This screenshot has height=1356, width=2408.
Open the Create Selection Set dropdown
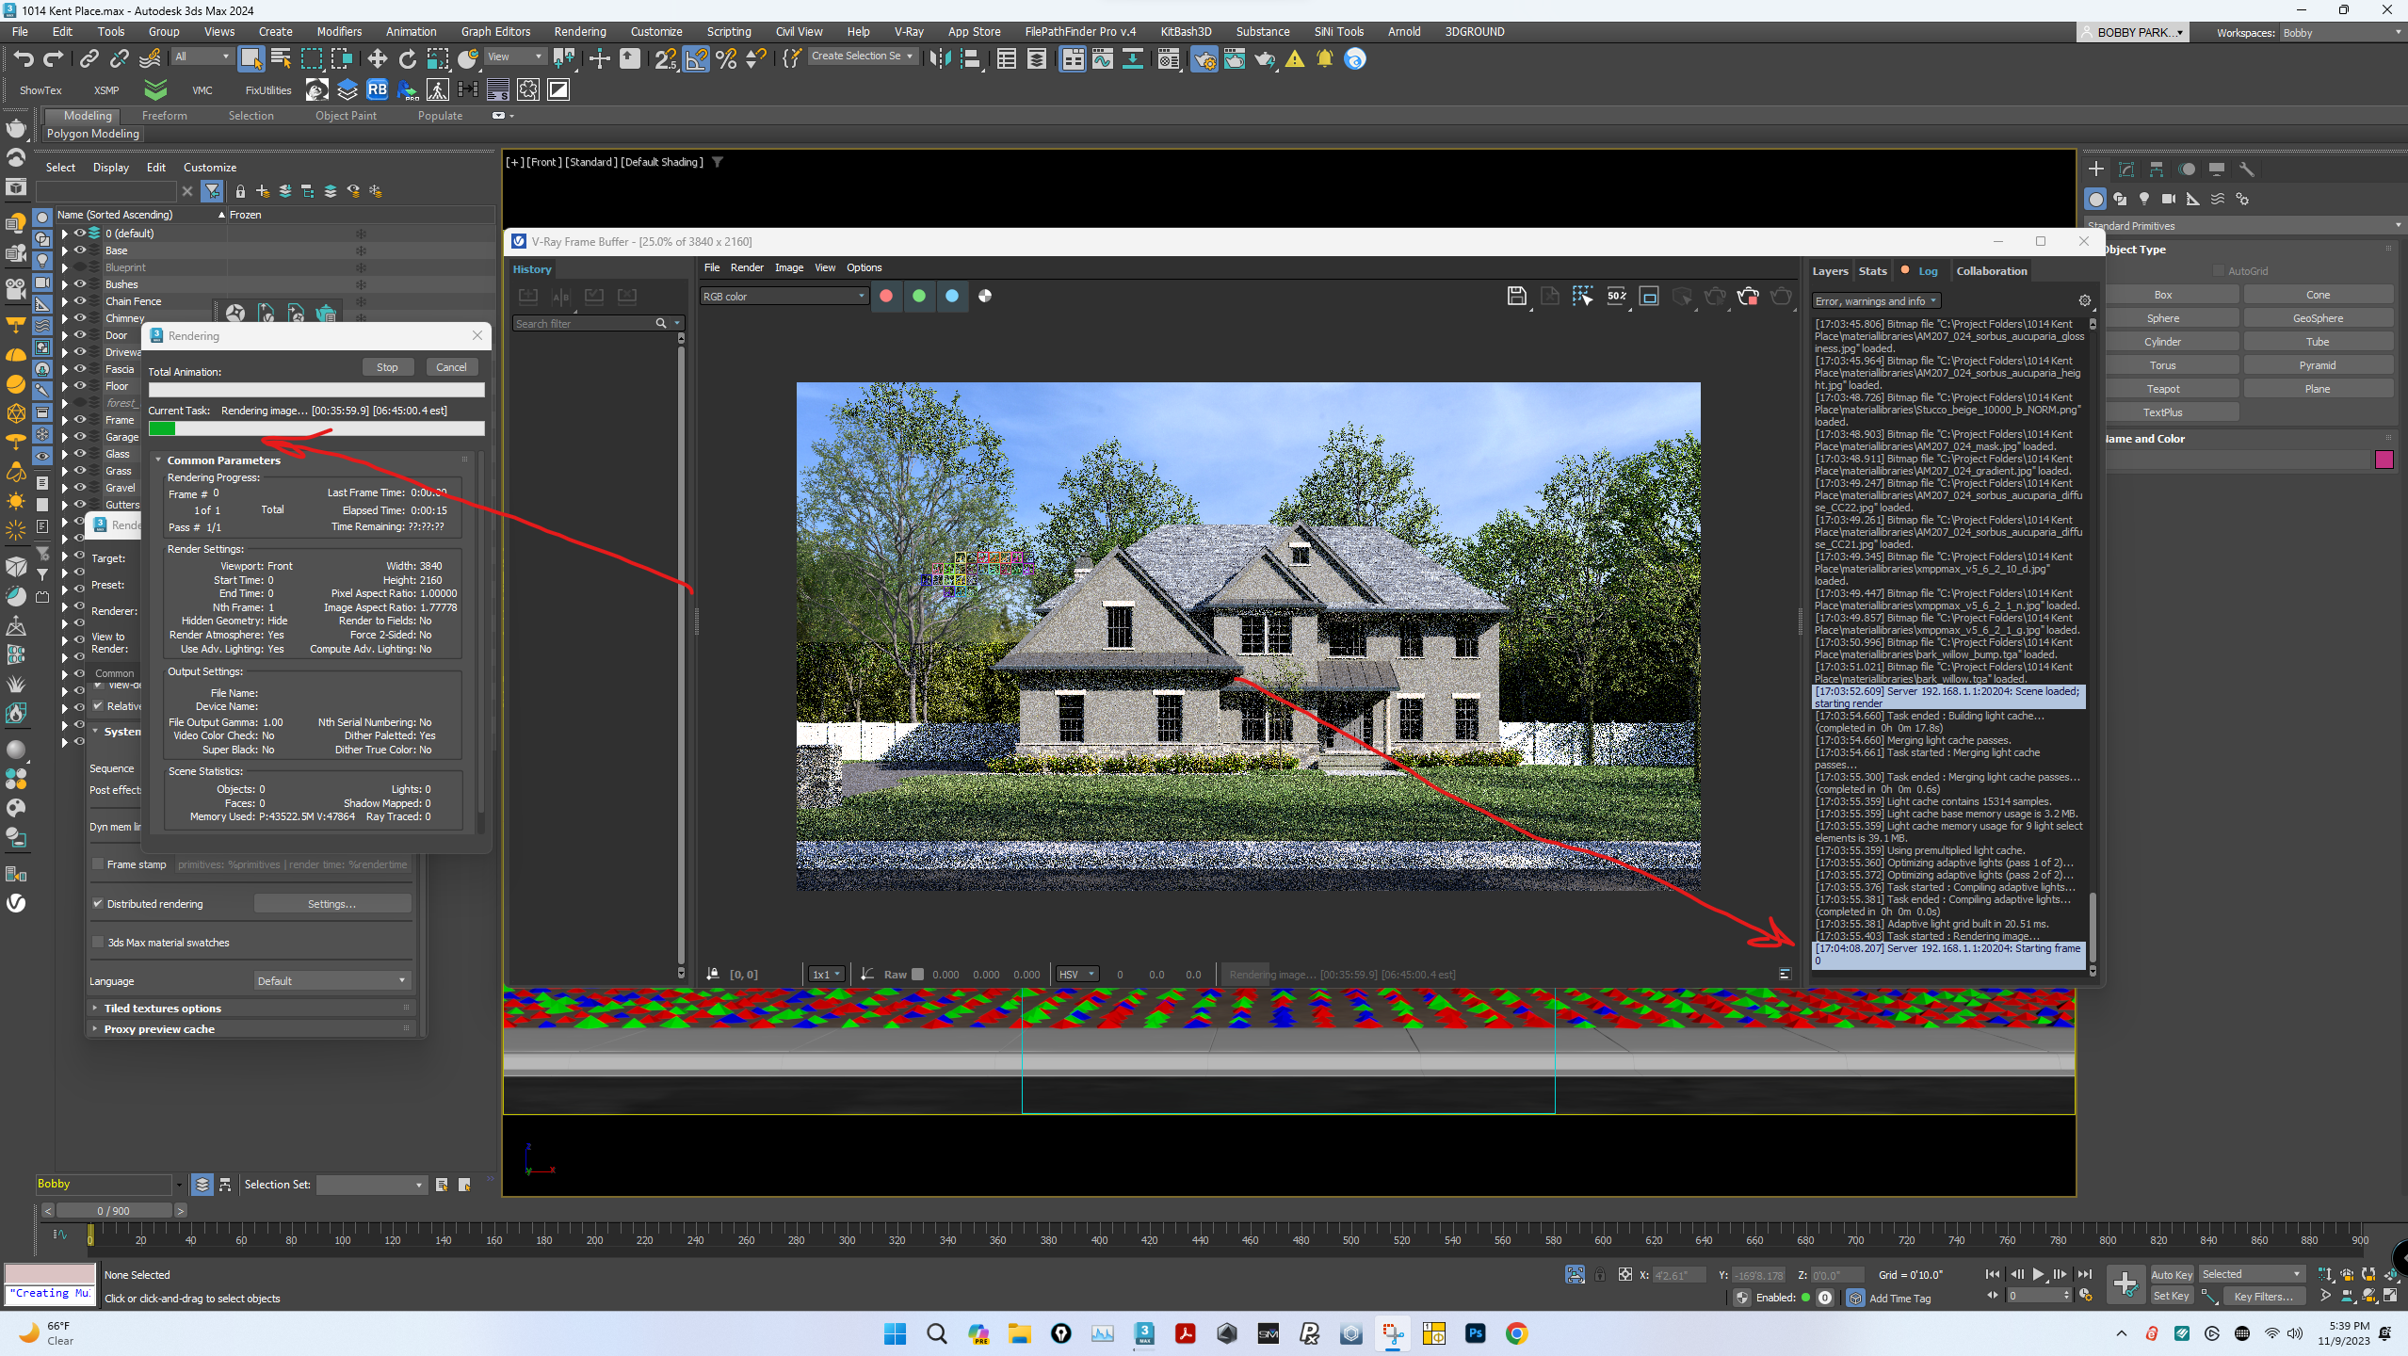coord(862,56)
